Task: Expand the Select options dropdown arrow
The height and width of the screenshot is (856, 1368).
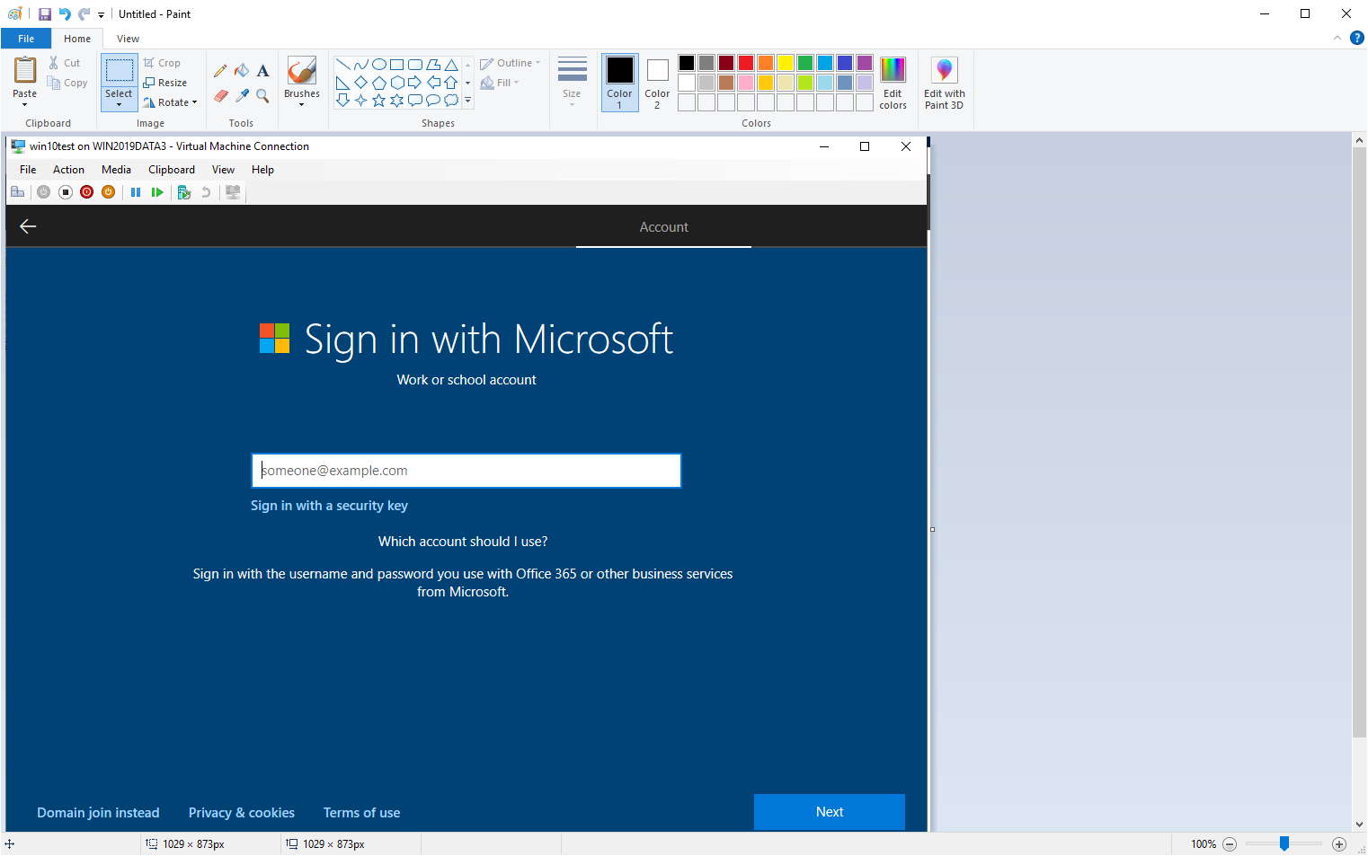Action: pos(119,105)
